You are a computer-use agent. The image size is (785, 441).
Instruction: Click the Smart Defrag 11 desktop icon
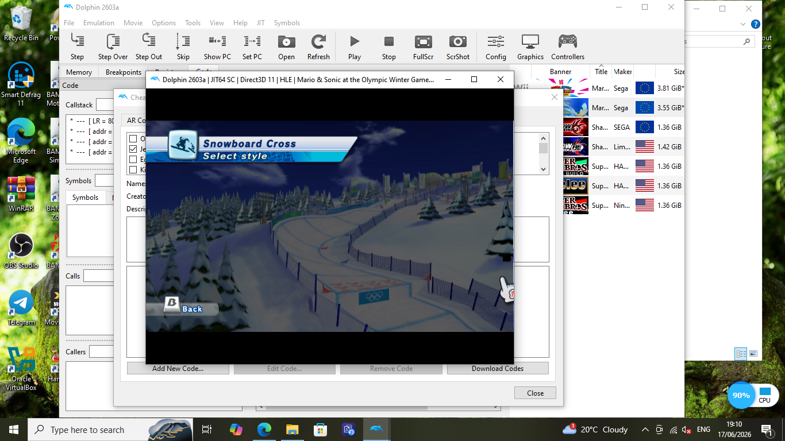click(x=21, y=84)
